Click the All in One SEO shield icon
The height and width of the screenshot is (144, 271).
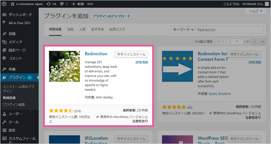click(x=4, y=22)
